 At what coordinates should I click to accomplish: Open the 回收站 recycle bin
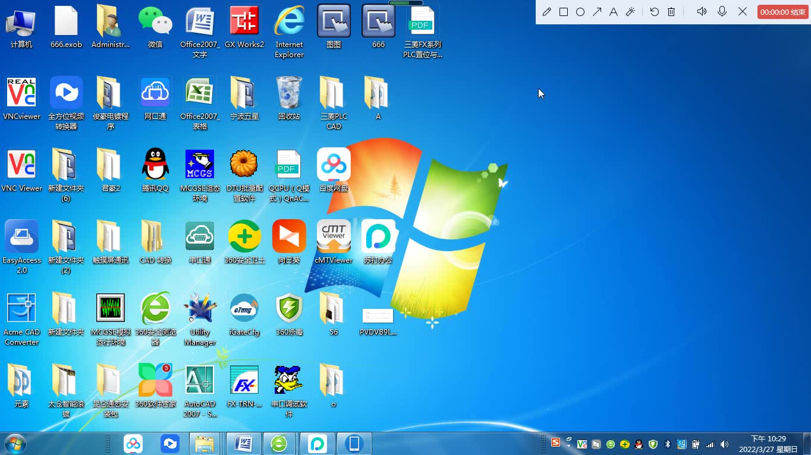pos(289,99)
